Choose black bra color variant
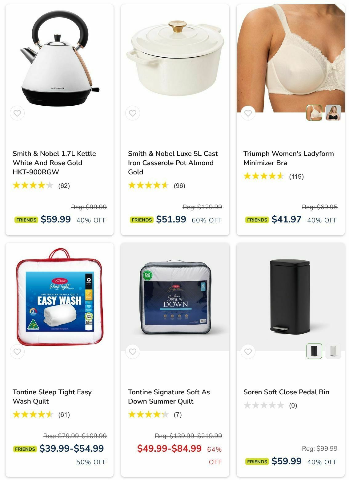 click(333, 113)
